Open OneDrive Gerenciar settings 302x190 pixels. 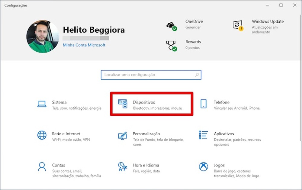(x=194, y=27)
